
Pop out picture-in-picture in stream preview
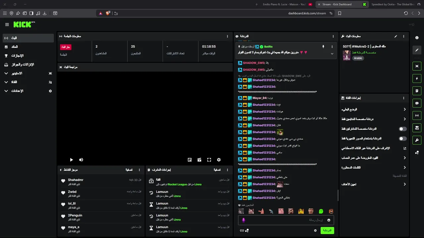pyautogui.click(x=189, y=160)
